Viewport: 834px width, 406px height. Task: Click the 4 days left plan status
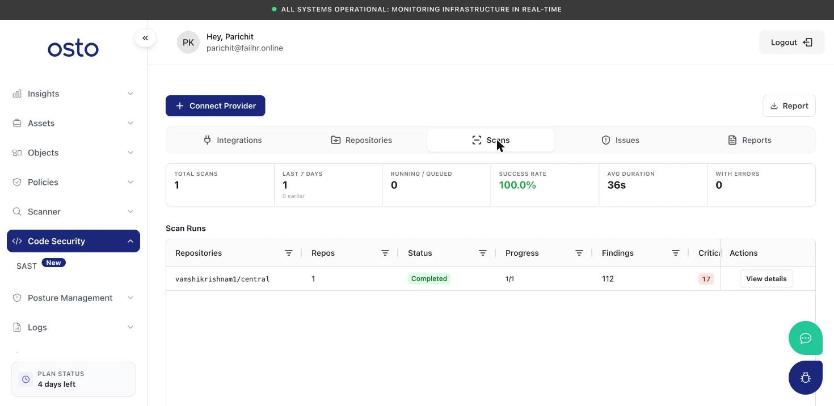pos(57,384)
